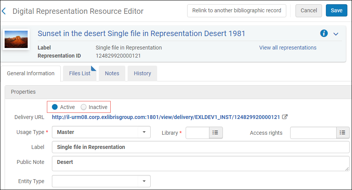Image resolution: width=352 pixels, height=190 pixels.
Task: Select the Active radio button
Action: tap(55, 107)
